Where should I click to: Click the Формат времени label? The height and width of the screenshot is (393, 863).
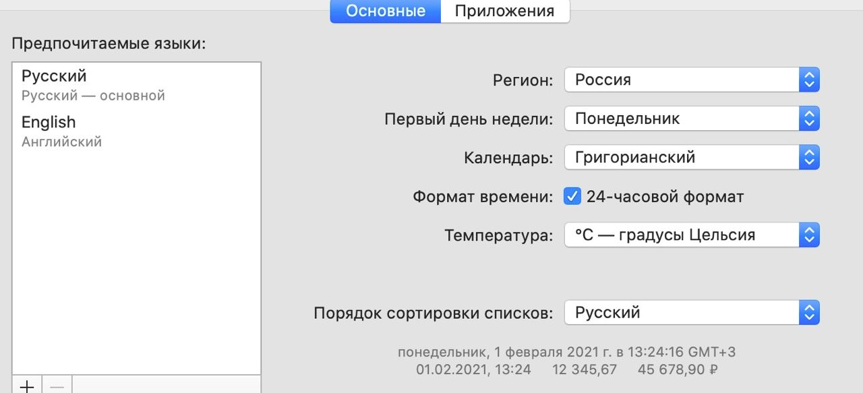pos(482,198)
